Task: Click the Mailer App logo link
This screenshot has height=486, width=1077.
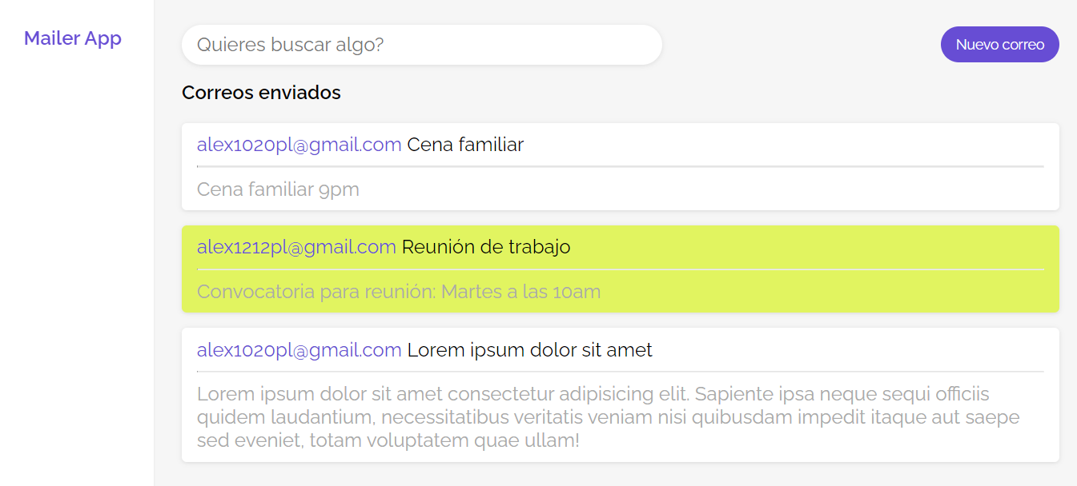Action: (x=73, y=38)
